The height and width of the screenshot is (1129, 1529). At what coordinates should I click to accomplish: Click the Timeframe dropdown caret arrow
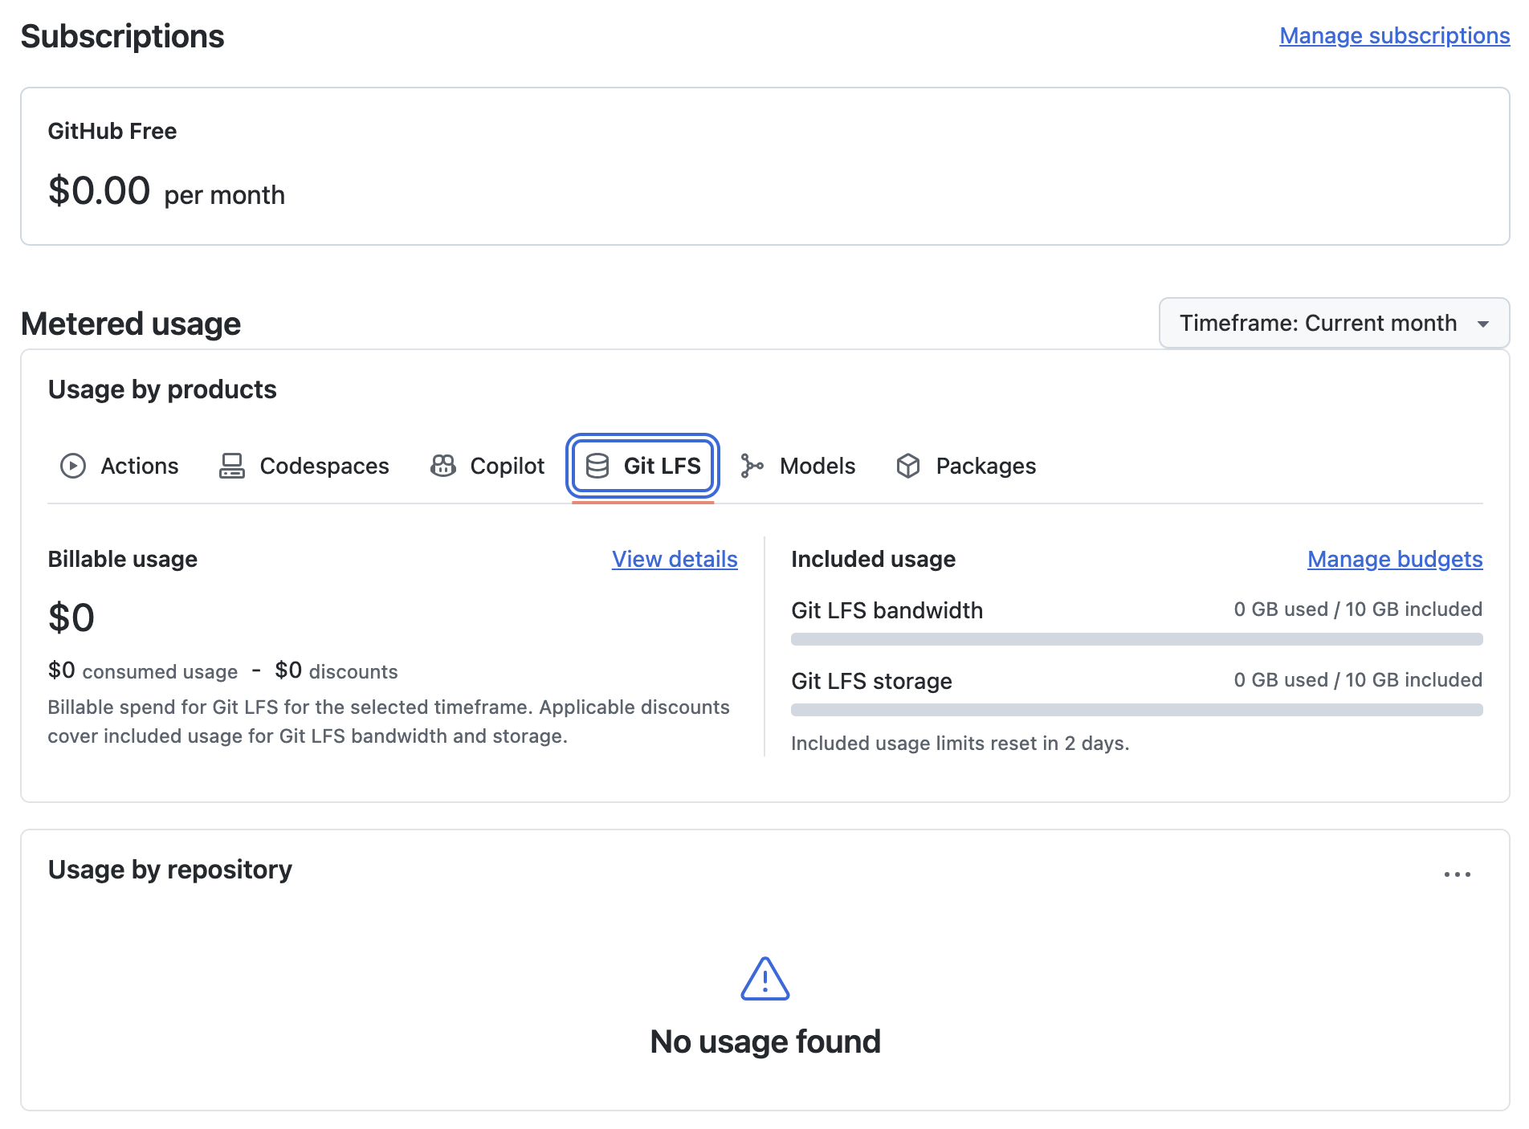(1483, 324)
